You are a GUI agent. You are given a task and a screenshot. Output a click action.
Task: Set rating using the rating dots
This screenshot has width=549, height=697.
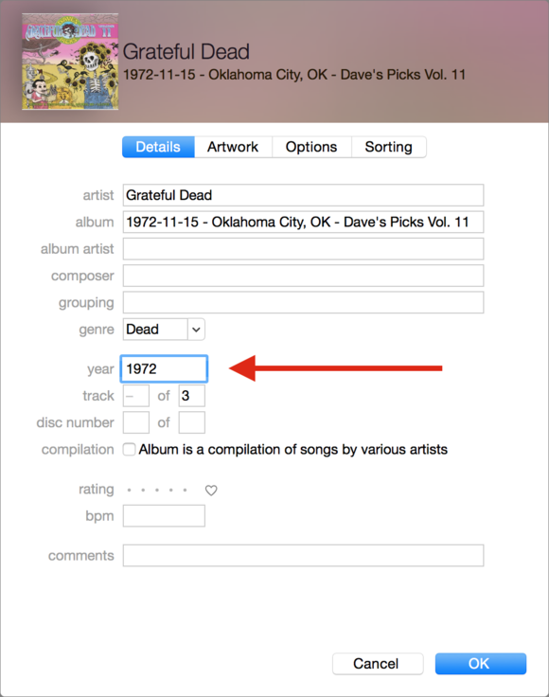157,490
